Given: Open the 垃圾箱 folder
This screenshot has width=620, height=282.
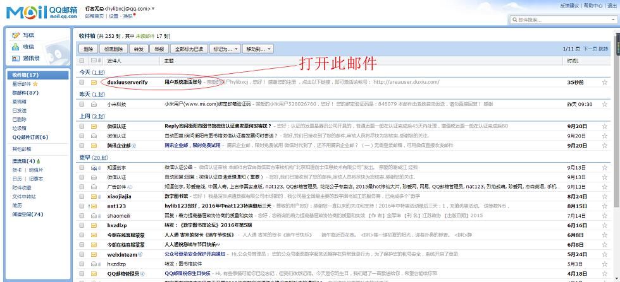Looking at the screenshot, I should click(20, 128).
